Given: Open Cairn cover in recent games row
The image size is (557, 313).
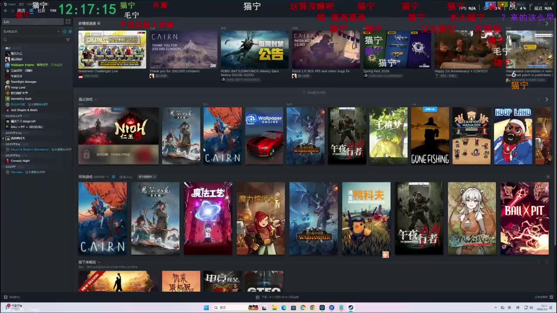Looking at the screenshot, I should point(222,136).
